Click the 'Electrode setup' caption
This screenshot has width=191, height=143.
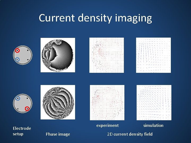[x=22, y=131]
